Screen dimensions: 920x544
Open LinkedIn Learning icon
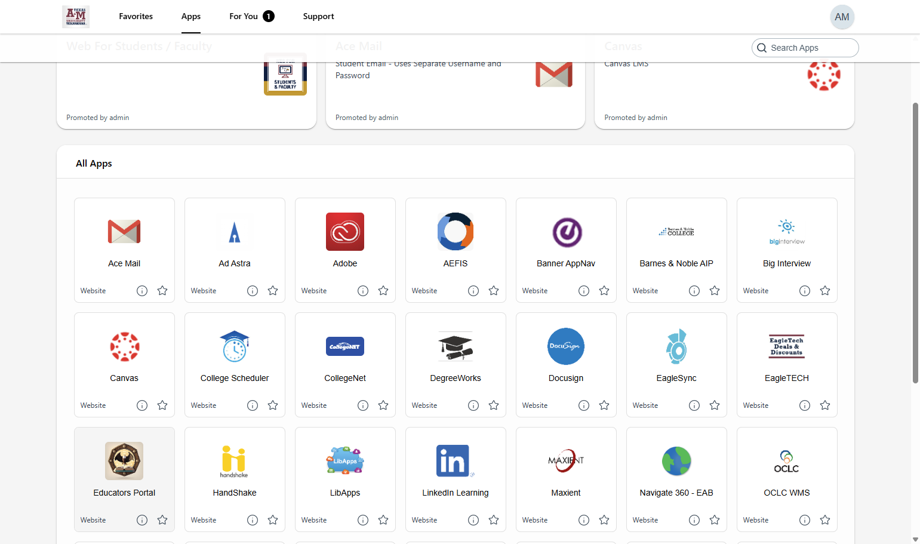[x=456, y=461]
